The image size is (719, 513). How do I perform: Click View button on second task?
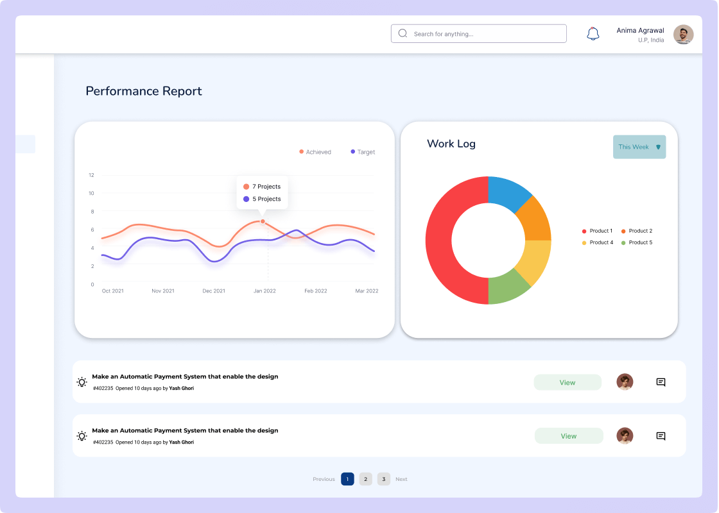pyautogui.click(x=569, y=436)
